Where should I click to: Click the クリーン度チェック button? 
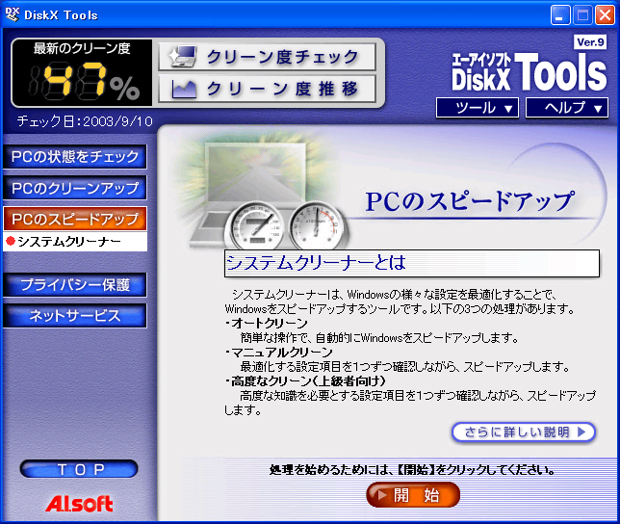tap(267, 57)
